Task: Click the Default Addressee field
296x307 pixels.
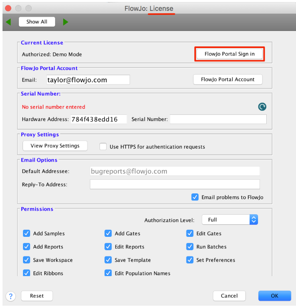Action: click(175, 171)
